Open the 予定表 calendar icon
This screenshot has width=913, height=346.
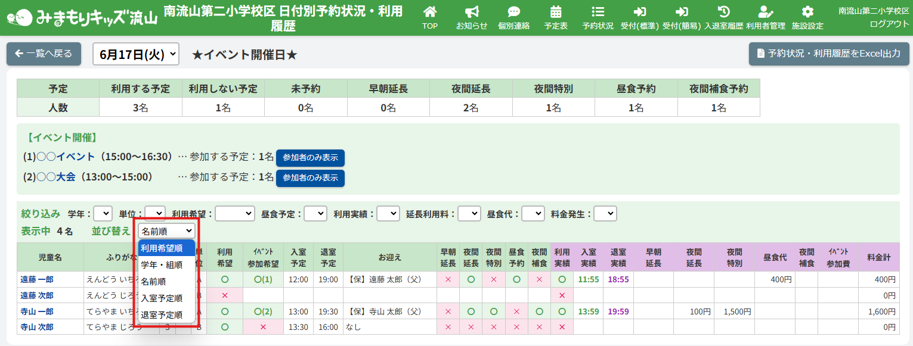556,12
